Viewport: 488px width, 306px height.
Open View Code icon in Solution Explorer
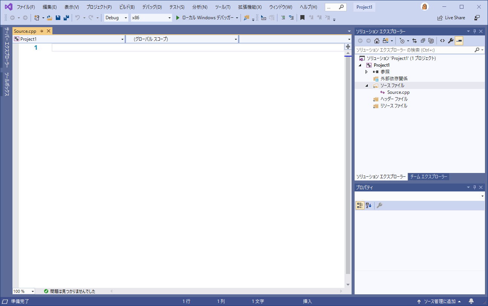[442, 41]
